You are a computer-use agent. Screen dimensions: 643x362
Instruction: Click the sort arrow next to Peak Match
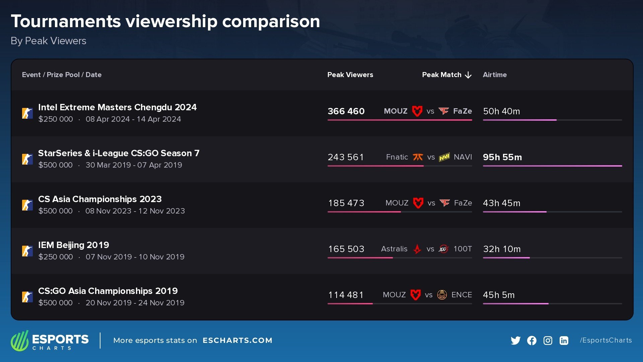point(468,75)
